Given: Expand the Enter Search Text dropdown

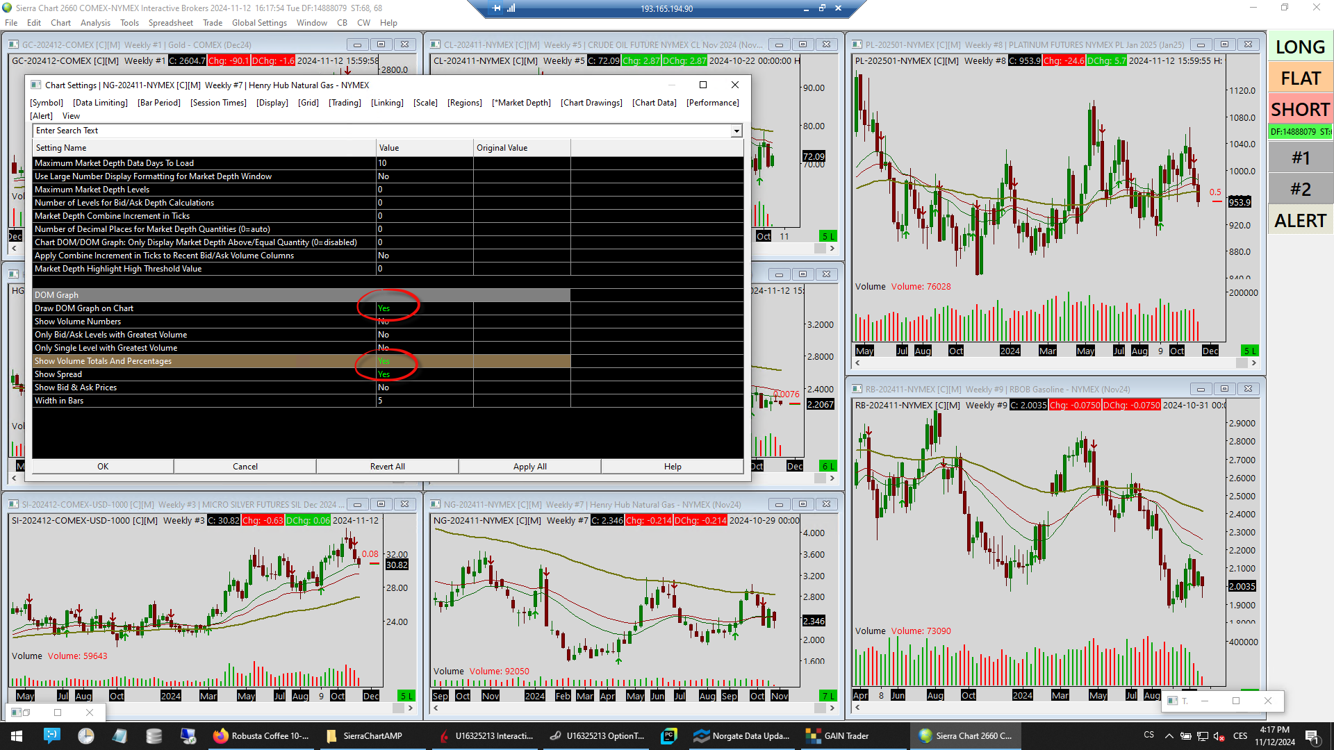Looking at the screenshot, I should coord(736,131).
